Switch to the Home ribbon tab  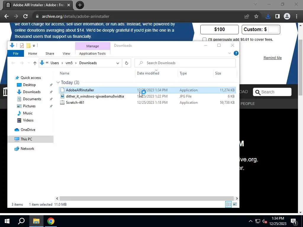coord(33,53)
